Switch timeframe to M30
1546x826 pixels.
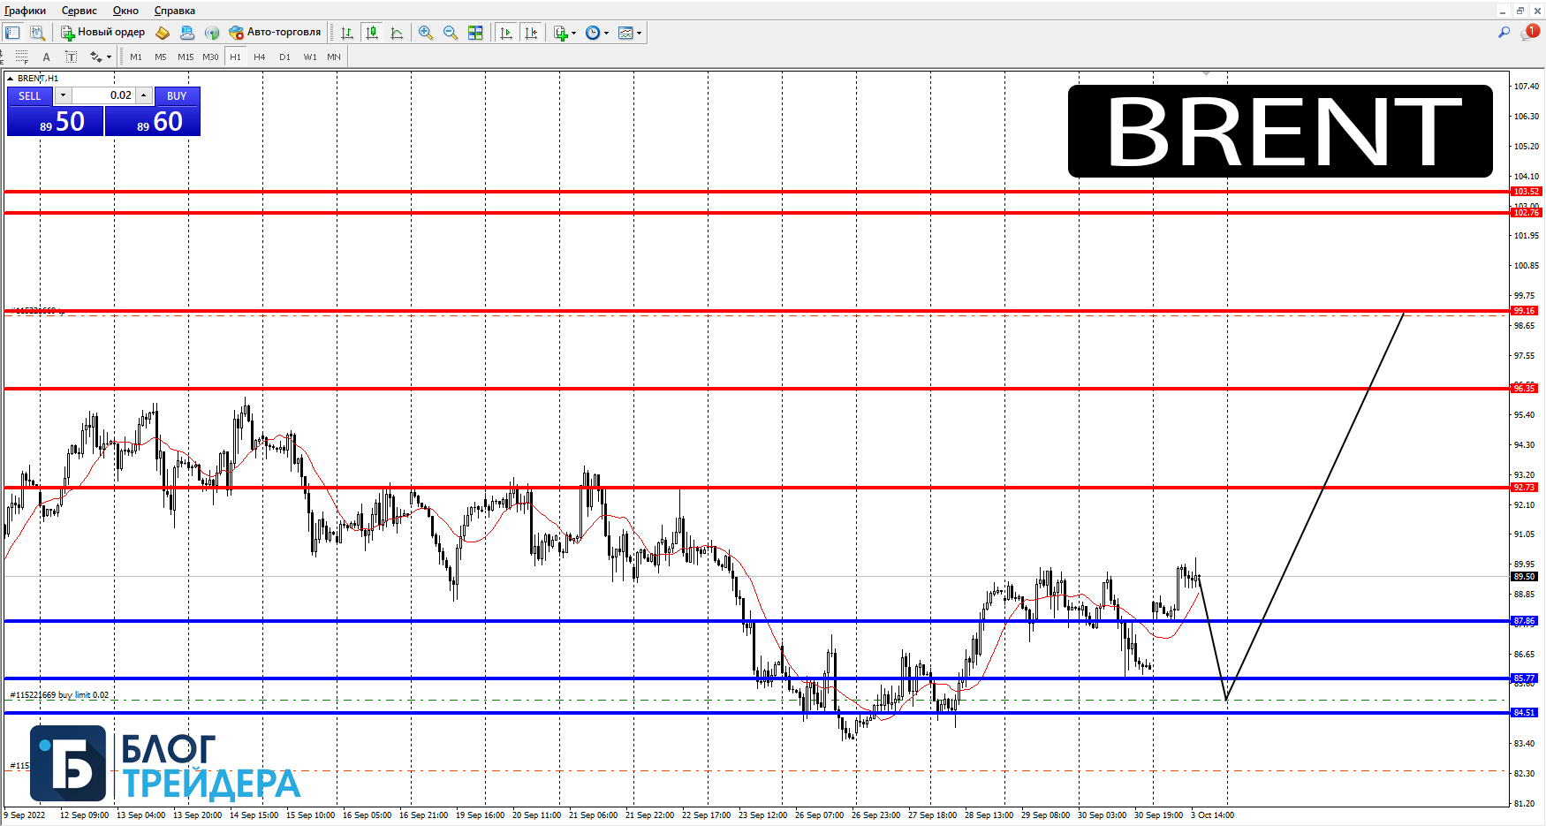pyautogui.click(x=210, y=57)
